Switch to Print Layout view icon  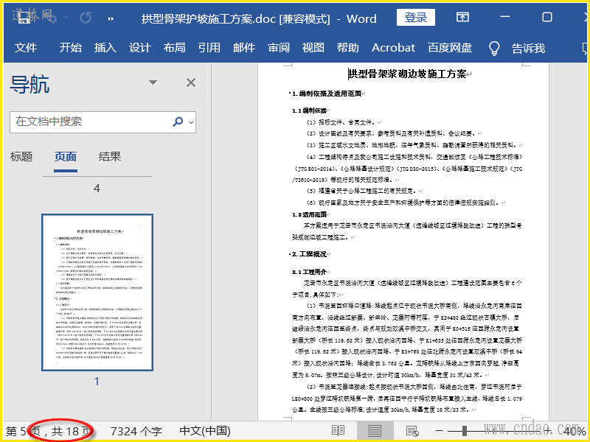point(375,431)
